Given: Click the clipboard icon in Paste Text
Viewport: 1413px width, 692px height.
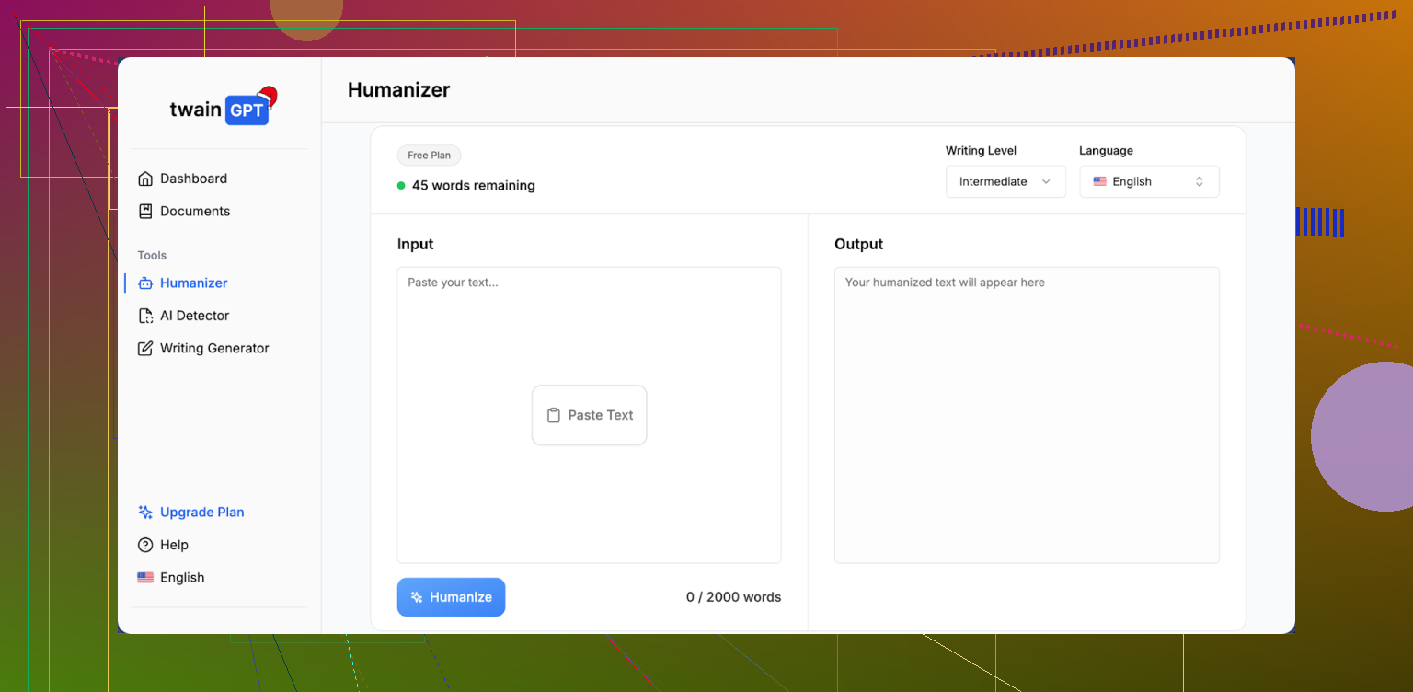Looking at the screenshot, I should 554,415.
